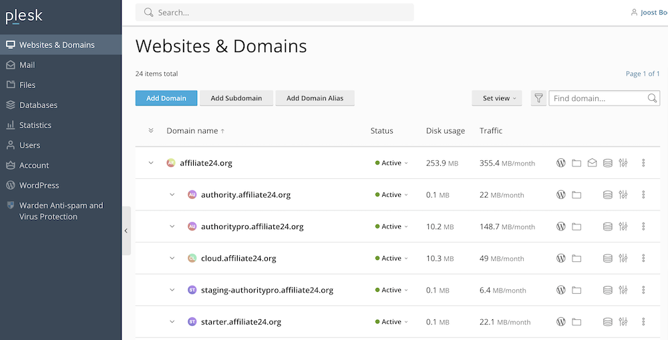This screenshot has width=668, height=340.
Task: Expand all rows with double-chevron header icon
Action: 151,131
